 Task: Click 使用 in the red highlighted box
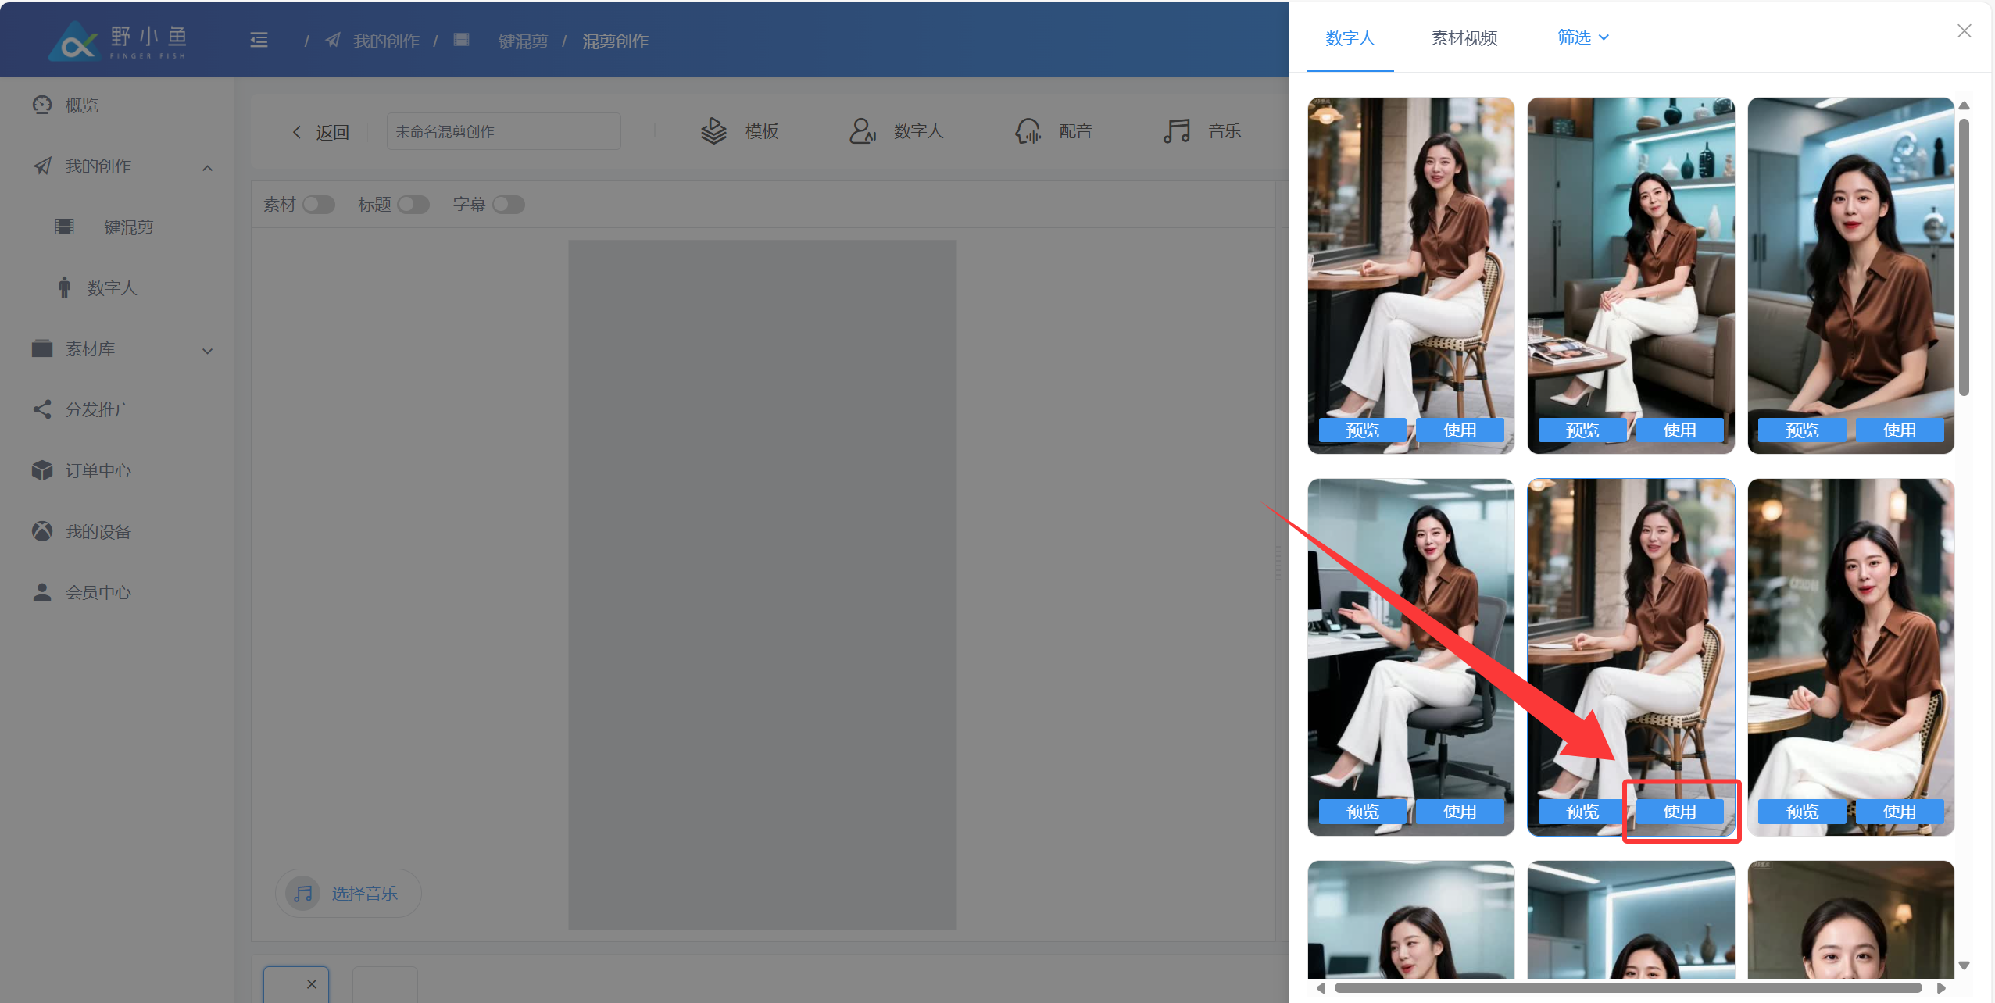point(1679,812)
